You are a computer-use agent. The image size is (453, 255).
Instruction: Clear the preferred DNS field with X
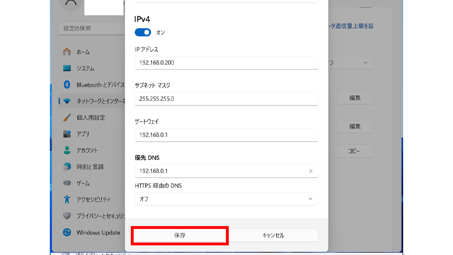pos(310,171)
